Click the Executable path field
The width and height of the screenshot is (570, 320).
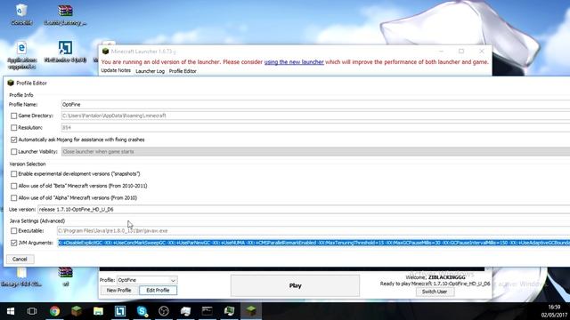313,231
